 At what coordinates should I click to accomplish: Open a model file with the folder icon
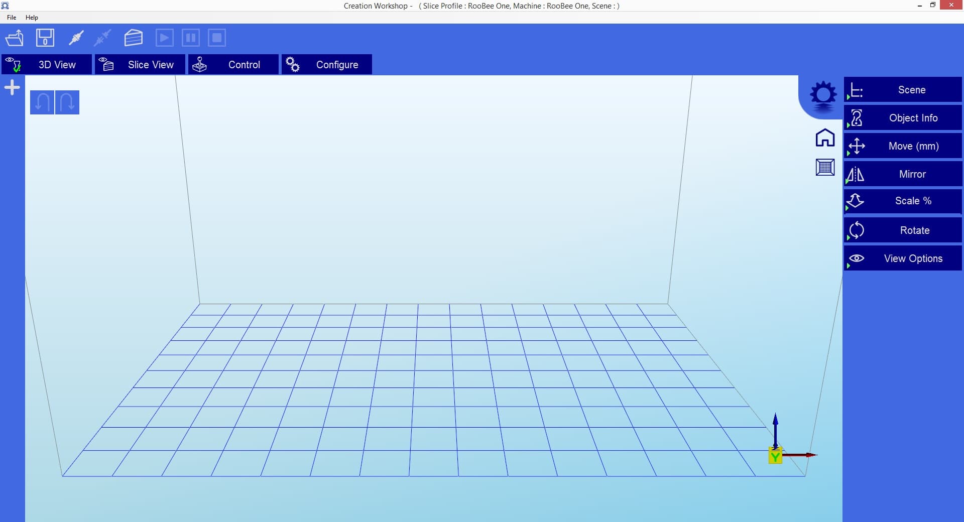(x=15, y=38)
